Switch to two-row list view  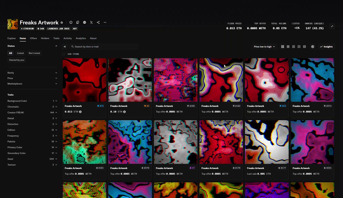click(299, 47)
